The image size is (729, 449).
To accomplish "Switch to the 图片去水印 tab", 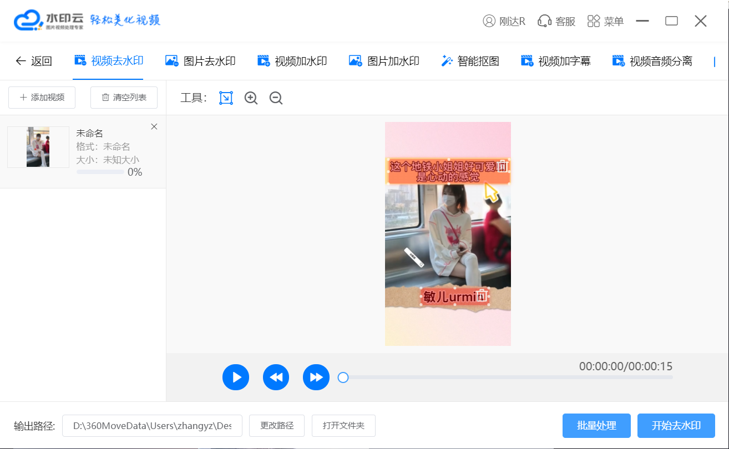I will pos(201,61).
